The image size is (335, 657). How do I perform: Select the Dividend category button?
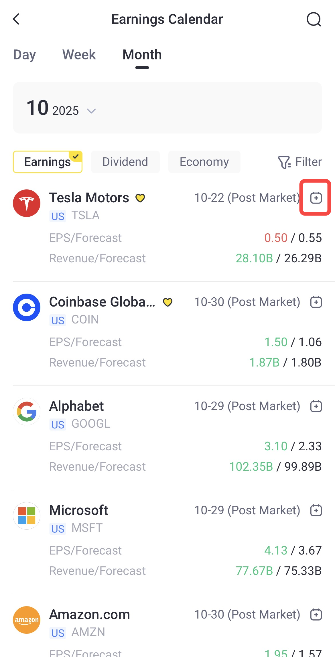[x=125, y=162]
